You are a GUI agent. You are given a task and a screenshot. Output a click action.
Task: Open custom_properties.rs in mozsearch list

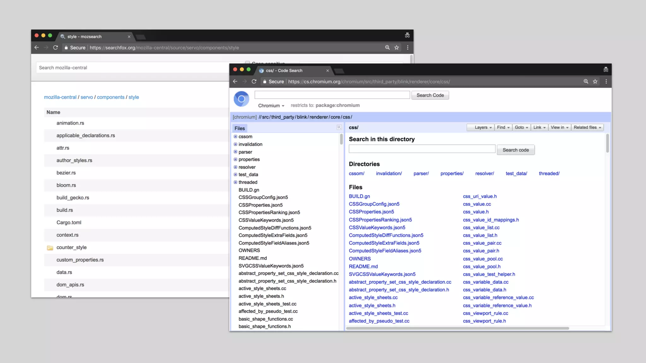tap(80, 260)
